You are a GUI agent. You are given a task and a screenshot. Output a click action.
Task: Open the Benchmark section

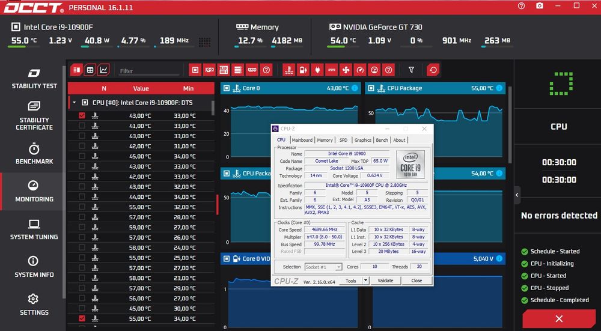point(34,154)
